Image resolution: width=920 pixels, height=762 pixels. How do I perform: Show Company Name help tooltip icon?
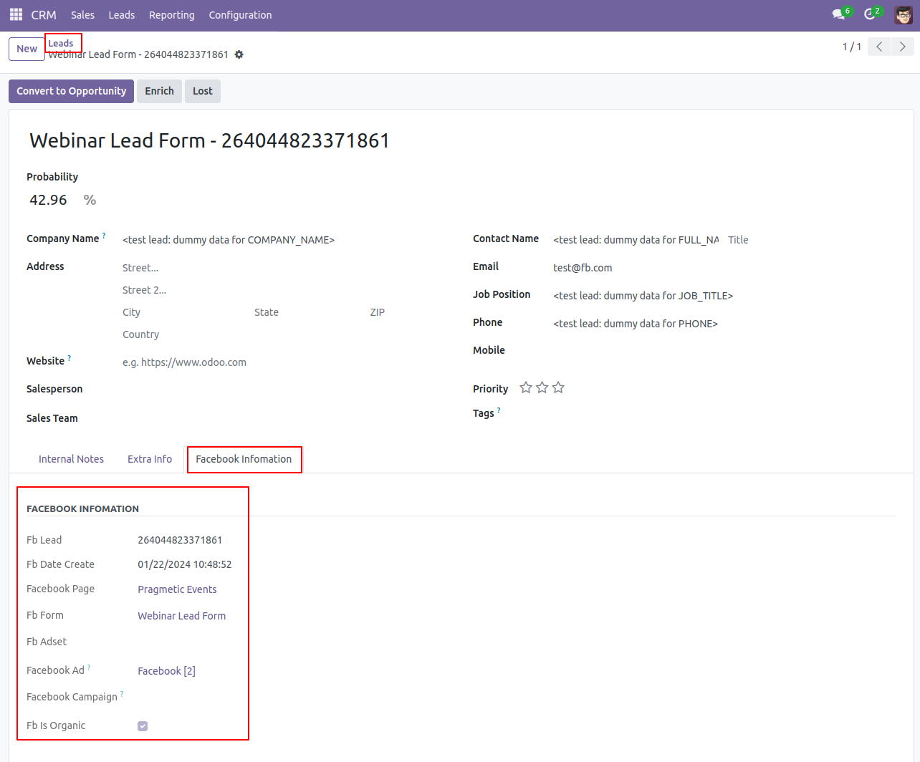click(x=104, y=235)
